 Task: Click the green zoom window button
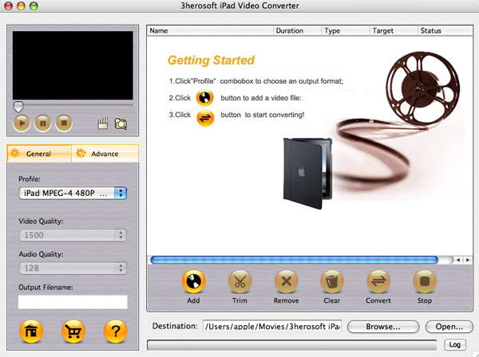34,6
